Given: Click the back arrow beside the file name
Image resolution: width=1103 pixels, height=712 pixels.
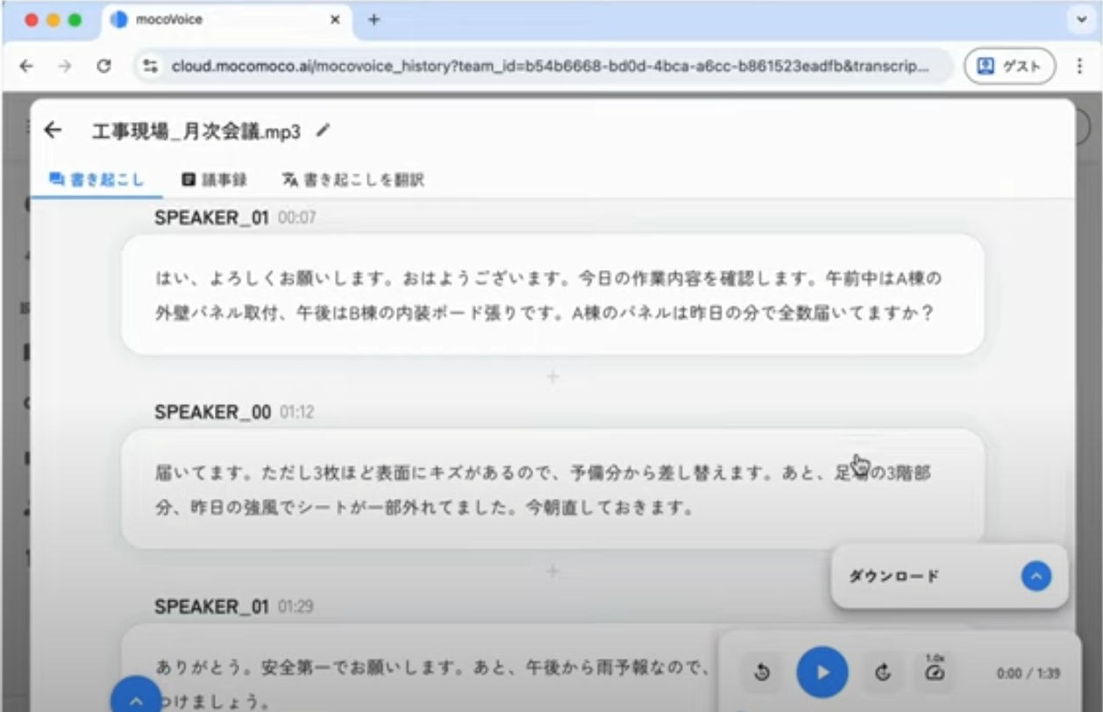Looking at the screenshot, I should pyautogui.click(x=53, y=131).
